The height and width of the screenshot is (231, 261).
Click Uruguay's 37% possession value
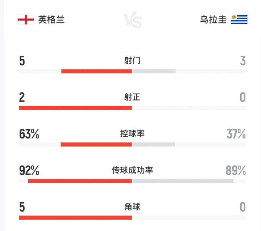pos(236,134)
